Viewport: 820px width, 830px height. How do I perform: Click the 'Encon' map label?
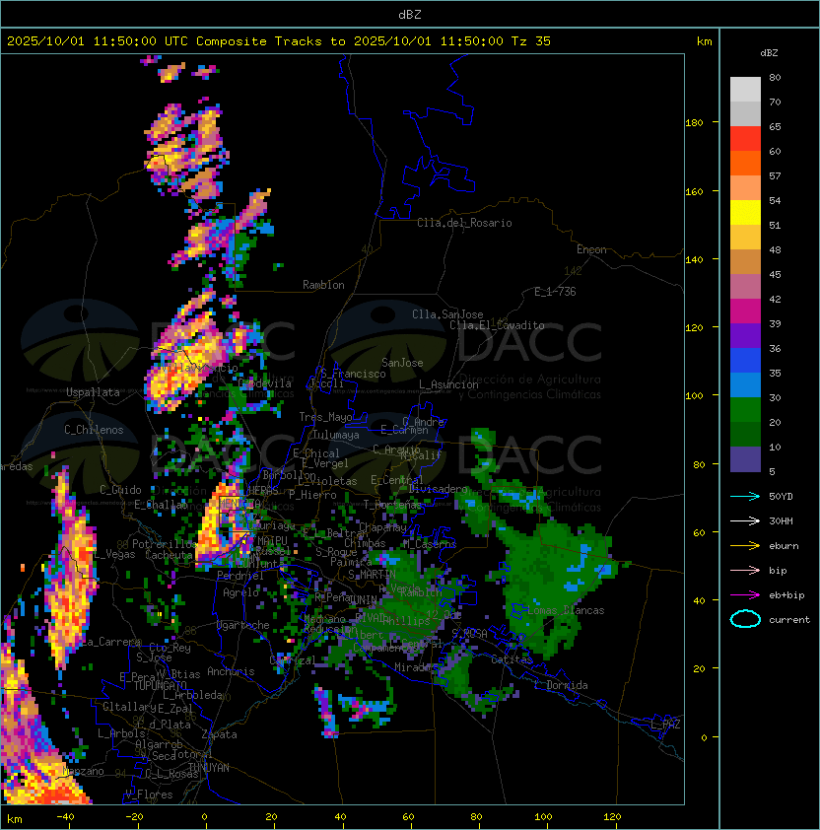click(x=591, y=249)
